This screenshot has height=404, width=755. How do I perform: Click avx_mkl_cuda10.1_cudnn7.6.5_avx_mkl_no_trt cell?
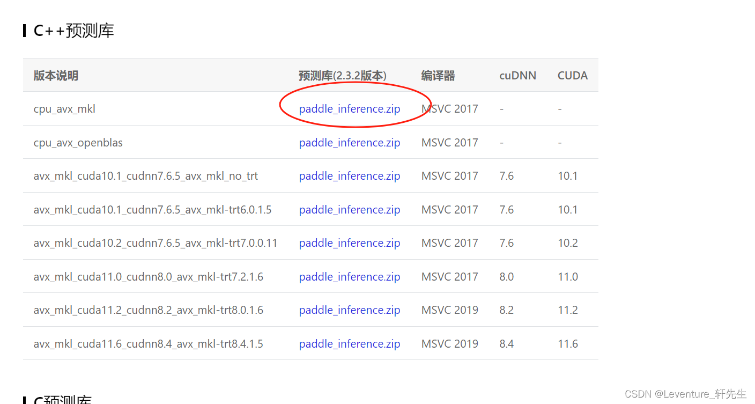(146, 176)
